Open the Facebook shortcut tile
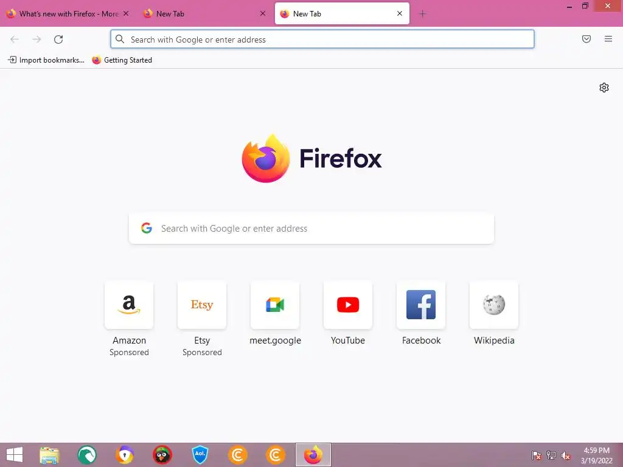The height and width of the screenshot is (467, 623). (x=421, y=305)
